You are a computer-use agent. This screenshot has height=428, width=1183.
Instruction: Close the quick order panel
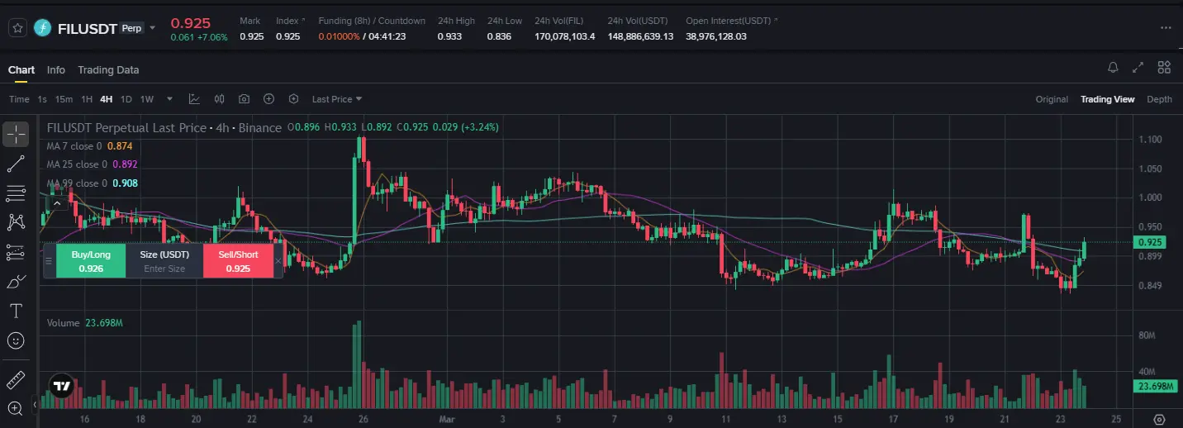click(x=278, y=261)
